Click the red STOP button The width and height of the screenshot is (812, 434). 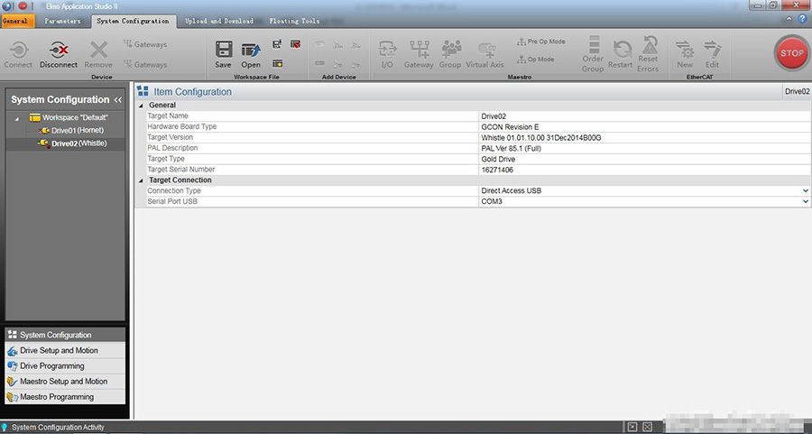[x=790, y=53]
